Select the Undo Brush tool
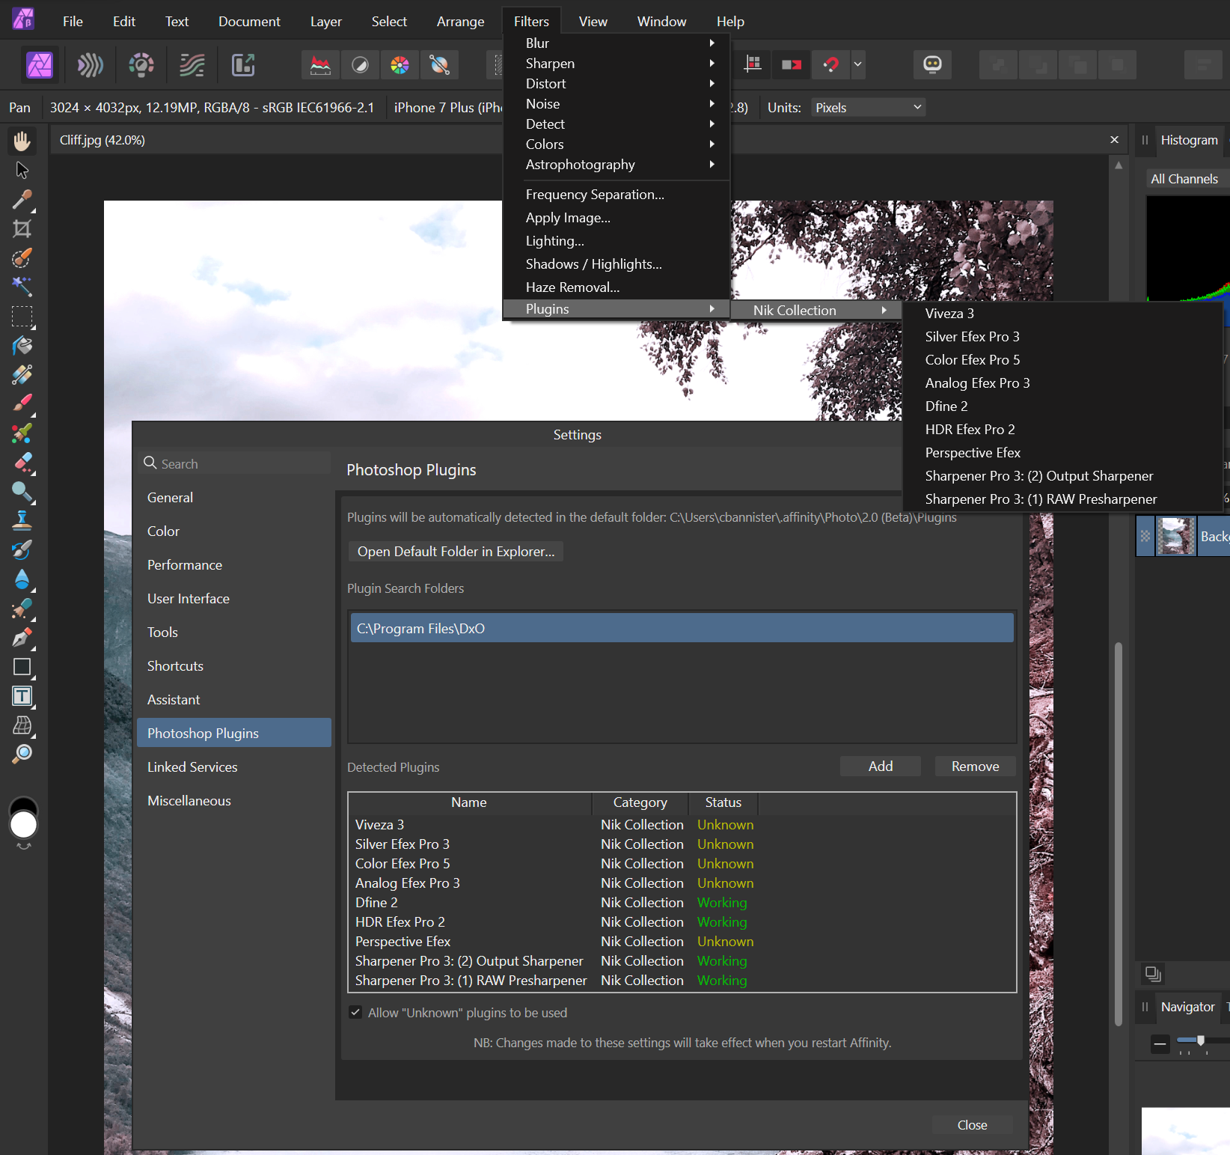Viewport: 1230px width, 1155px height. coord(22,550)
